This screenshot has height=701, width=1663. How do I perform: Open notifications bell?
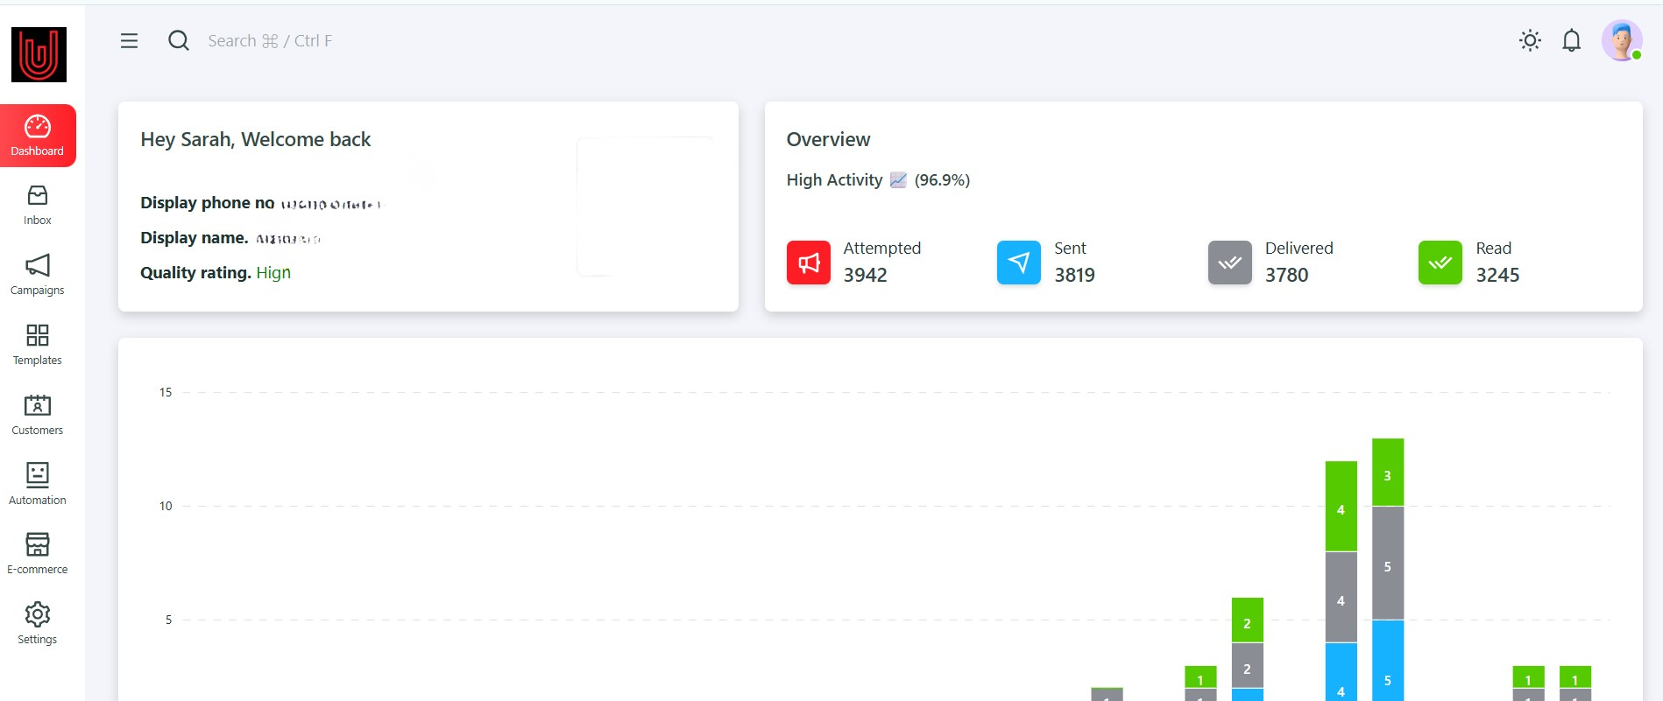pos(1571,40)
